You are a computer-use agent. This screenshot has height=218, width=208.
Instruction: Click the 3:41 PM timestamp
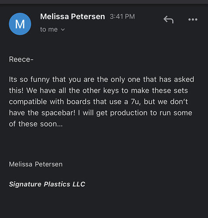click(122, 17)
